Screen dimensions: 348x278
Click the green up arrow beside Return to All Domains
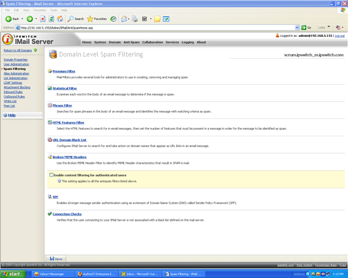(x=35, y=50)
